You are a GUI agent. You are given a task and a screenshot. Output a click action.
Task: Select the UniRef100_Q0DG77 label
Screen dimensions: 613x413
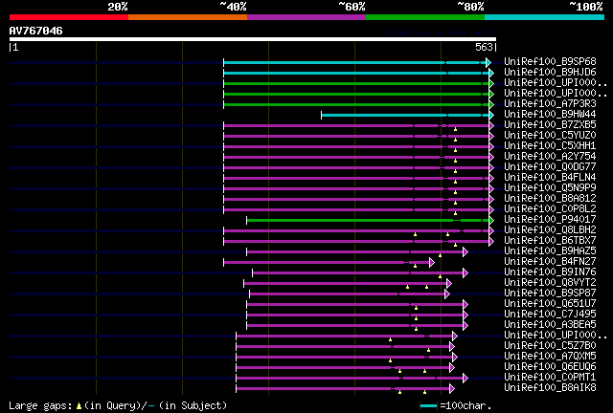(x=550, y=167)
